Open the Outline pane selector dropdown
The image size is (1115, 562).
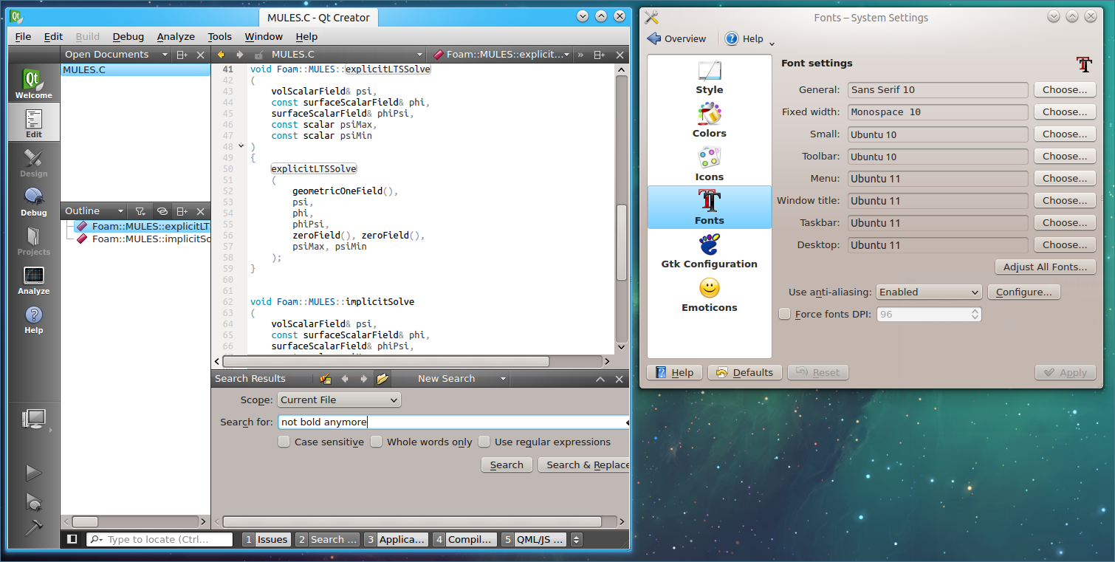[95, 211]
